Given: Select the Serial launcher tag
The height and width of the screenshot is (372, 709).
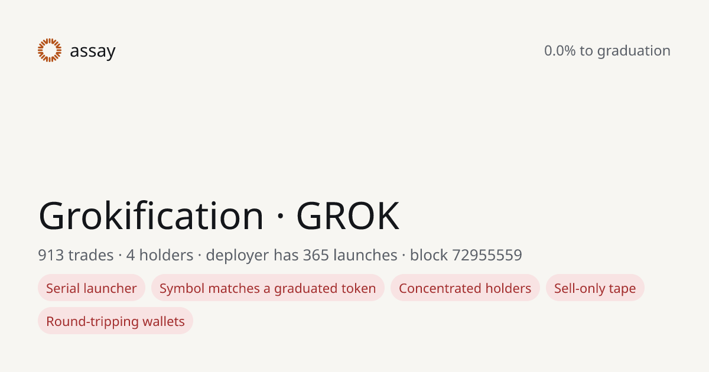Looking at the screenshot, I should pyautogui.click(x=92, y=288).
